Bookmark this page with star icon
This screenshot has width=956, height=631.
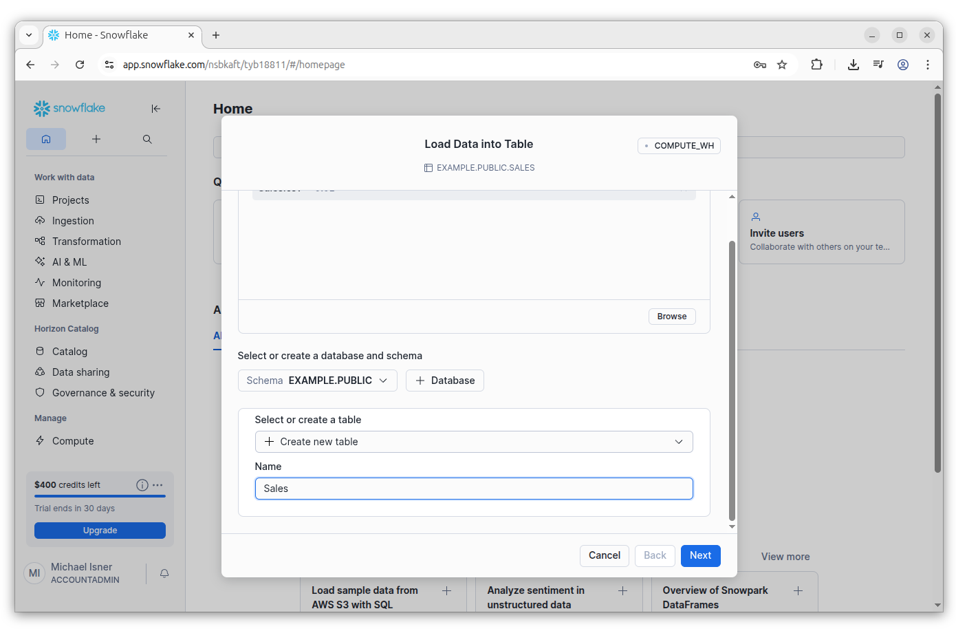pyautogui.click(x=782, y=65)
